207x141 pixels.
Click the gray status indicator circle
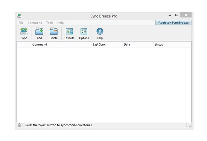[x=20, y=125]
